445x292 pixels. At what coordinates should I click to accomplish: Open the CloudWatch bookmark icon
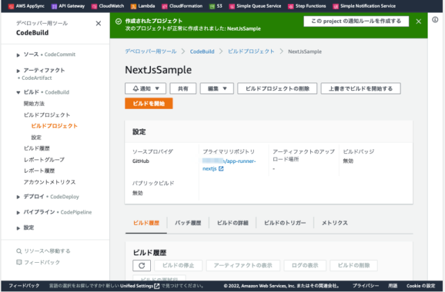coord(95,6)
